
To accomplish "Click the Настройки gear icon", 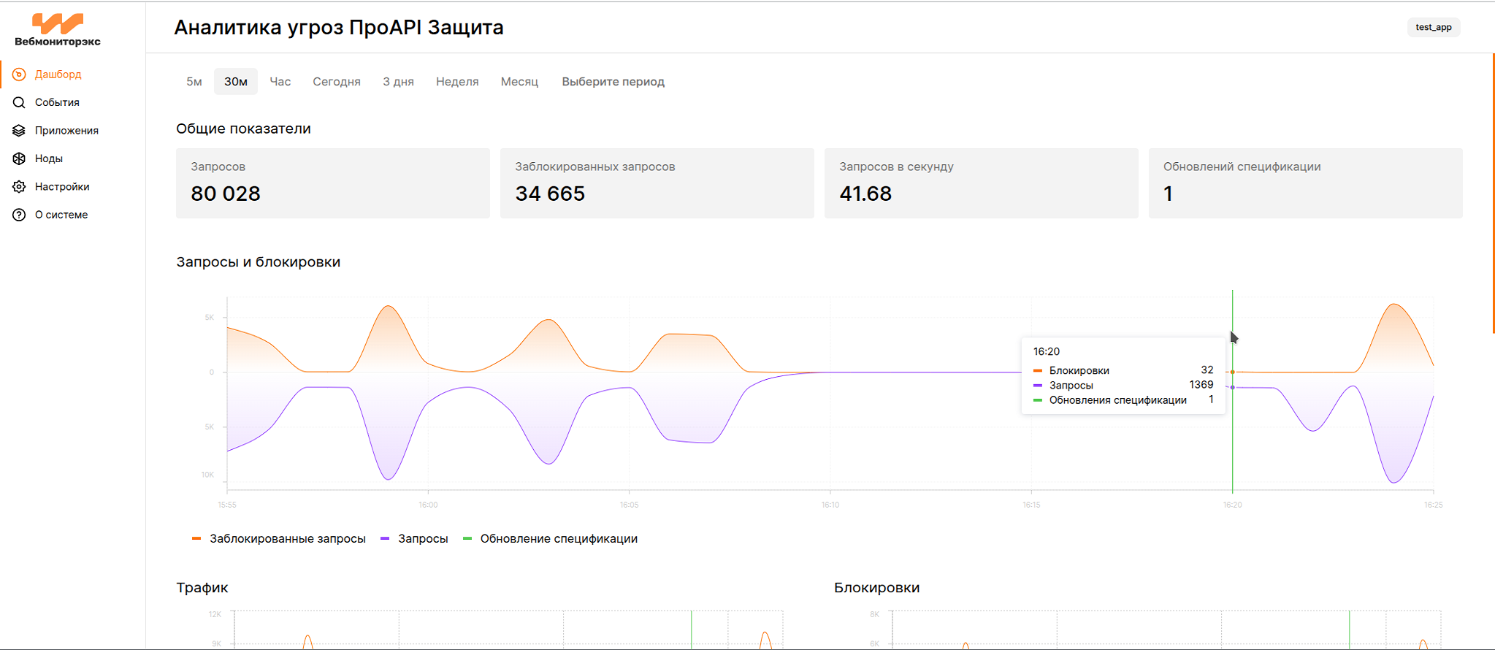I will 19,187.
